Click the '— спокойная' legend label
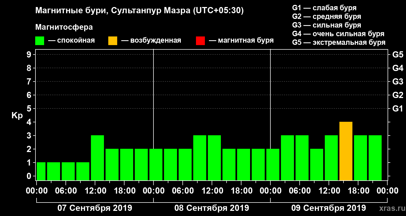This screenshot has width=406, height=216. pos(71,40)
